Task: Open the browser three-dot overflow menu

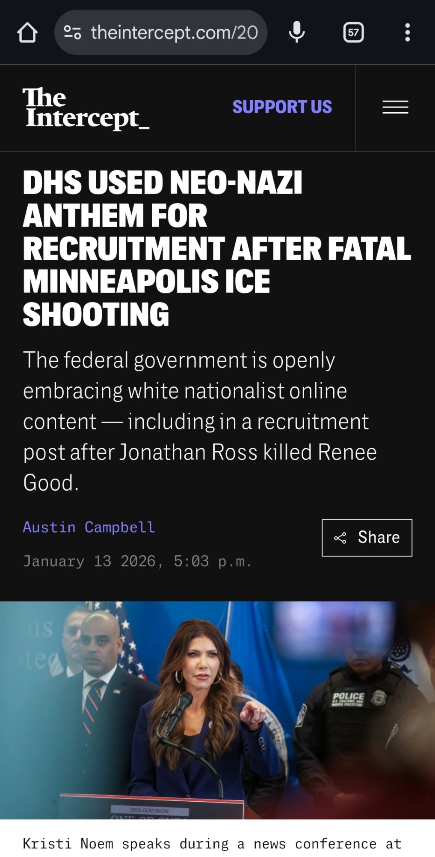Action: pyautogui.click(x=407, y=33)
